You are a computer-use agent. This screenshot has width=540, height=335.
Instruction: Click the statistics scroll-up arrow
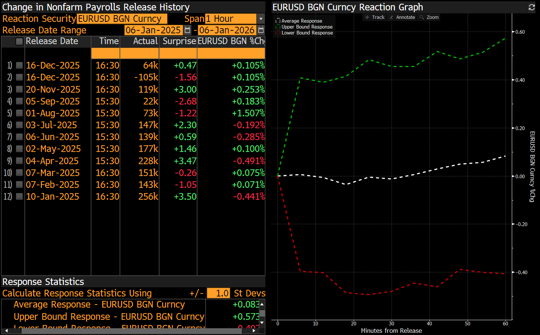click(262, 304)
